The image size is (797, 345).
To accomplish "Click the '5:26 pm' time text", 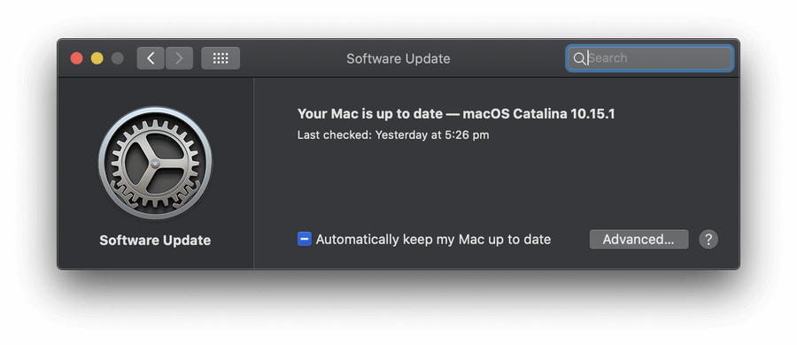I will click(x=467, y=135).
